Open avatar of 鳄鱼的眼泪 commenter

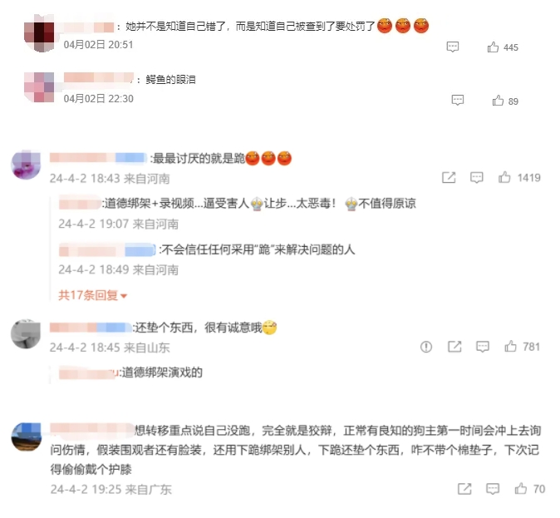[x=39, y=87]
